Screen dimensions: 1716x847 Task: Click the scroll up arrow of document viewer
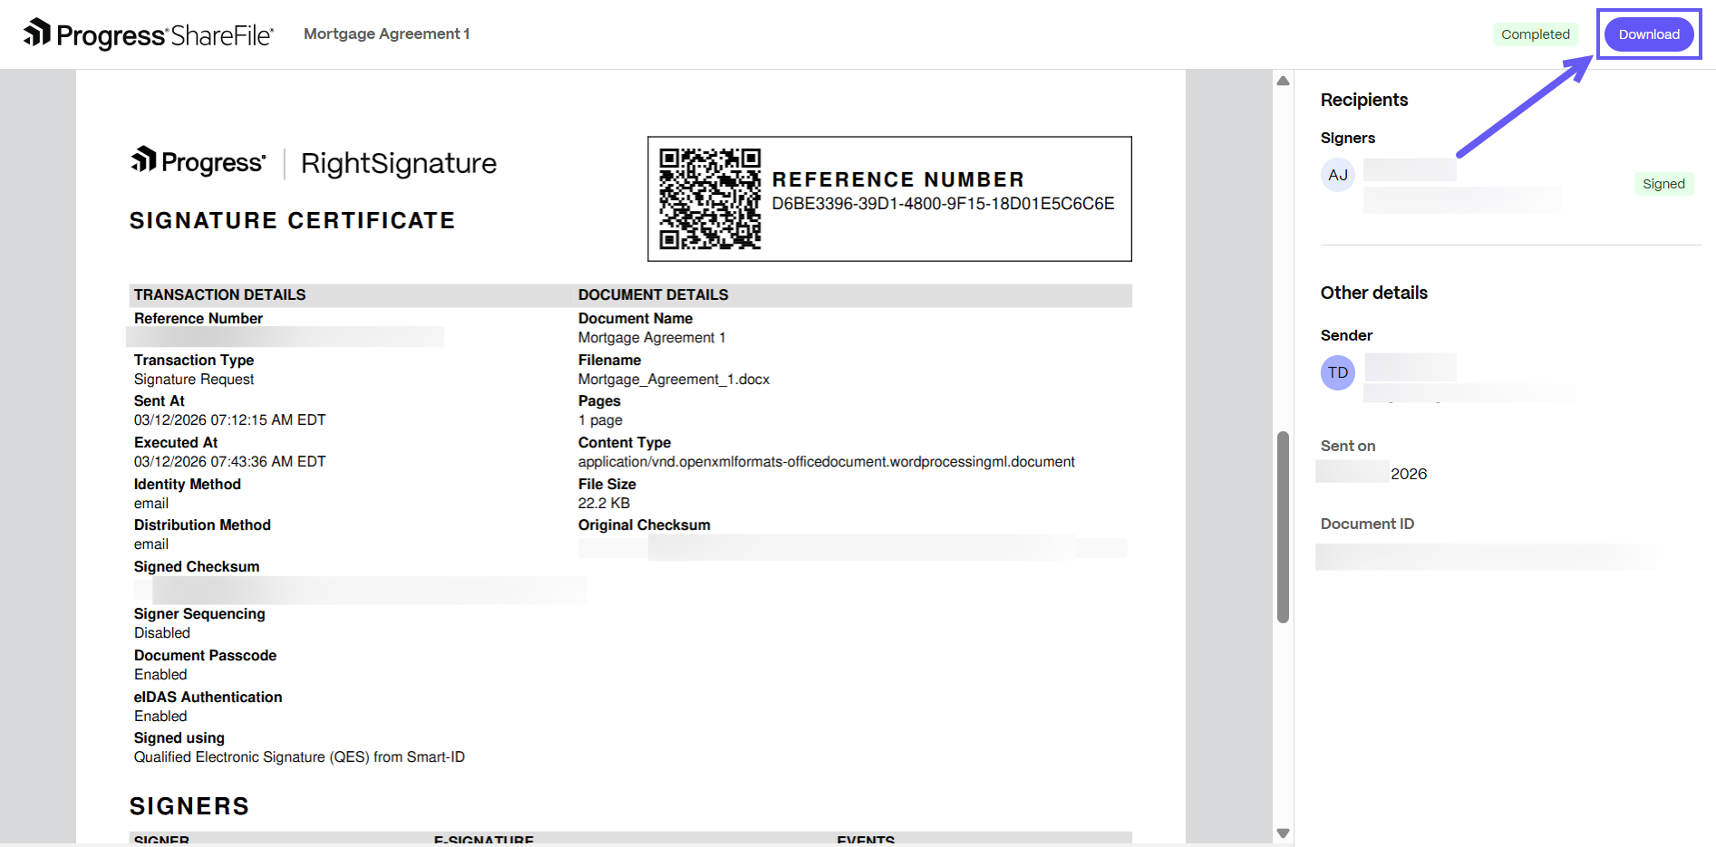click(1283, 82)
